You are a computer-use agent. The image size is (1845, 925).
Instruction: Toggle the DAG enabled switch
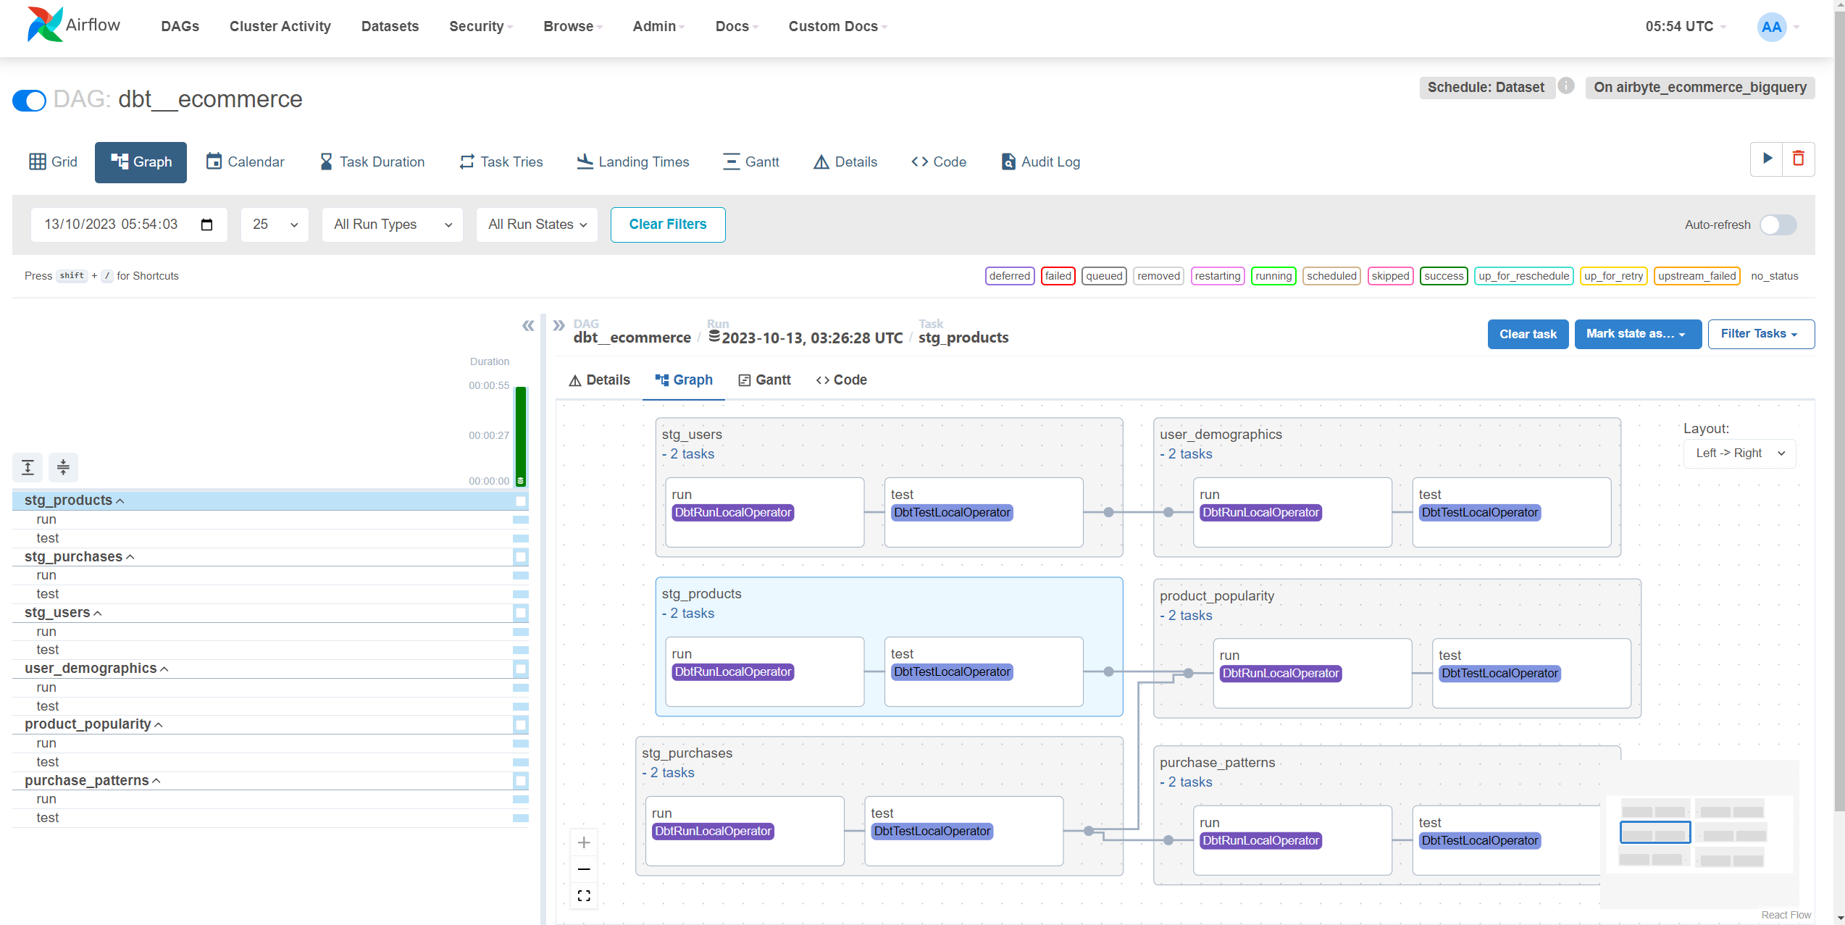(30, 100)
